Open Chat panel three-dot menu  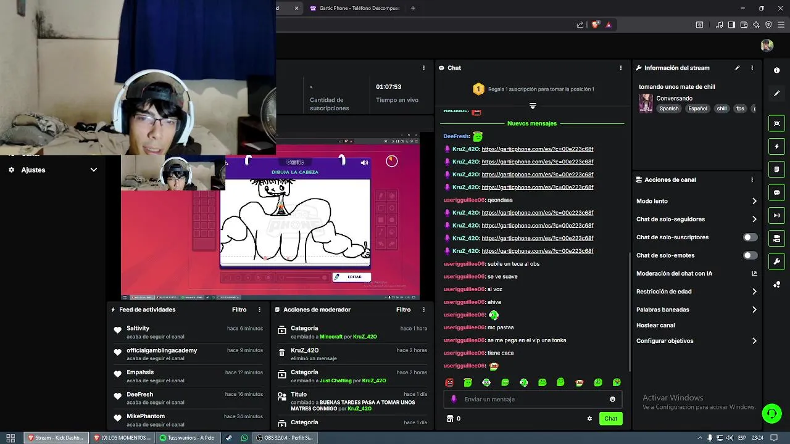621,68
